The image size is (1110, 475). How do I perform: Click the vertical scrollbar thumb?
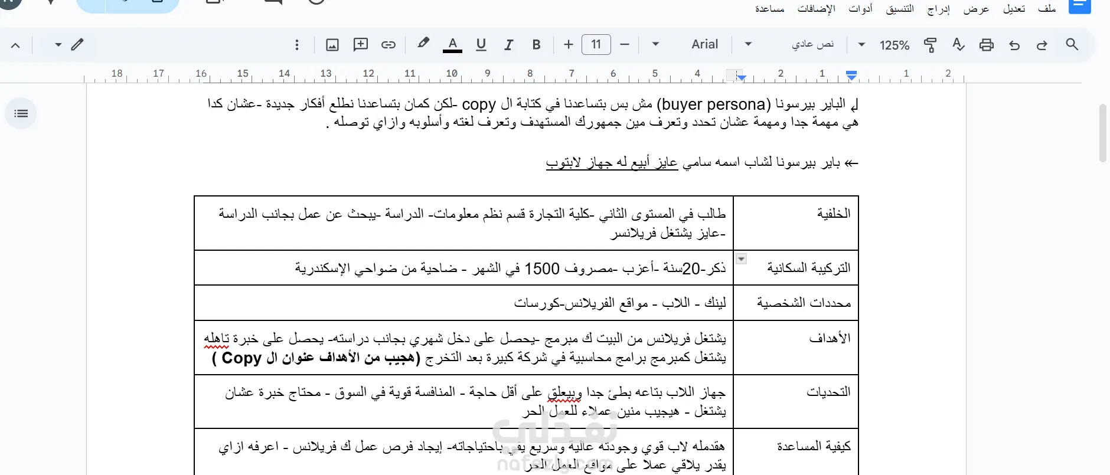pyautogui.click(x=1102, y=133)
